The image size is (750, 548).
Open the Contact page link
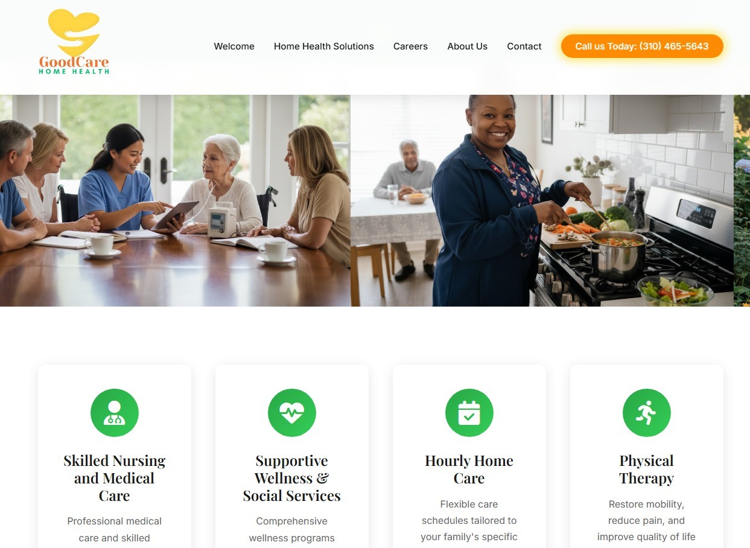(524, 46)
